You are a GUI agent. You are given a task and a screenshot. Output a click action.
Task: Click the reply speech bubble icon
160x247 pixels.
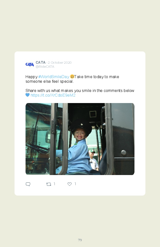[28, 184]
